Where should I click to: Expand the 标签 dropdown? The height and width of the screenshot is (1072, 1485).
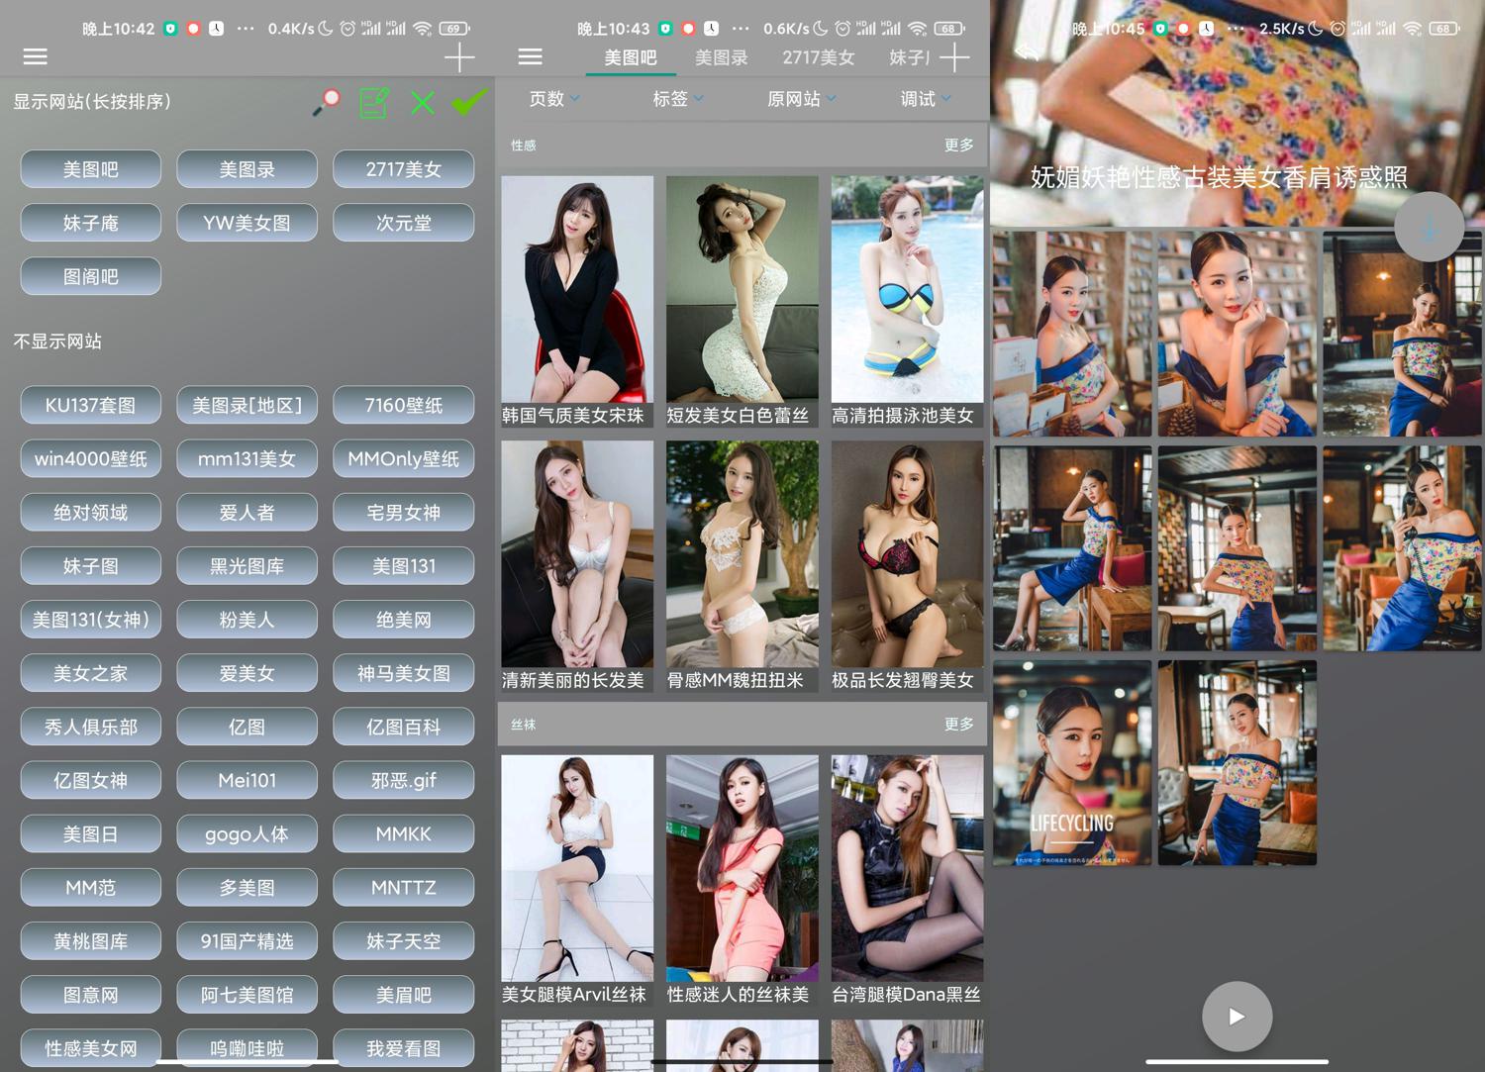(x=678, y=99)
